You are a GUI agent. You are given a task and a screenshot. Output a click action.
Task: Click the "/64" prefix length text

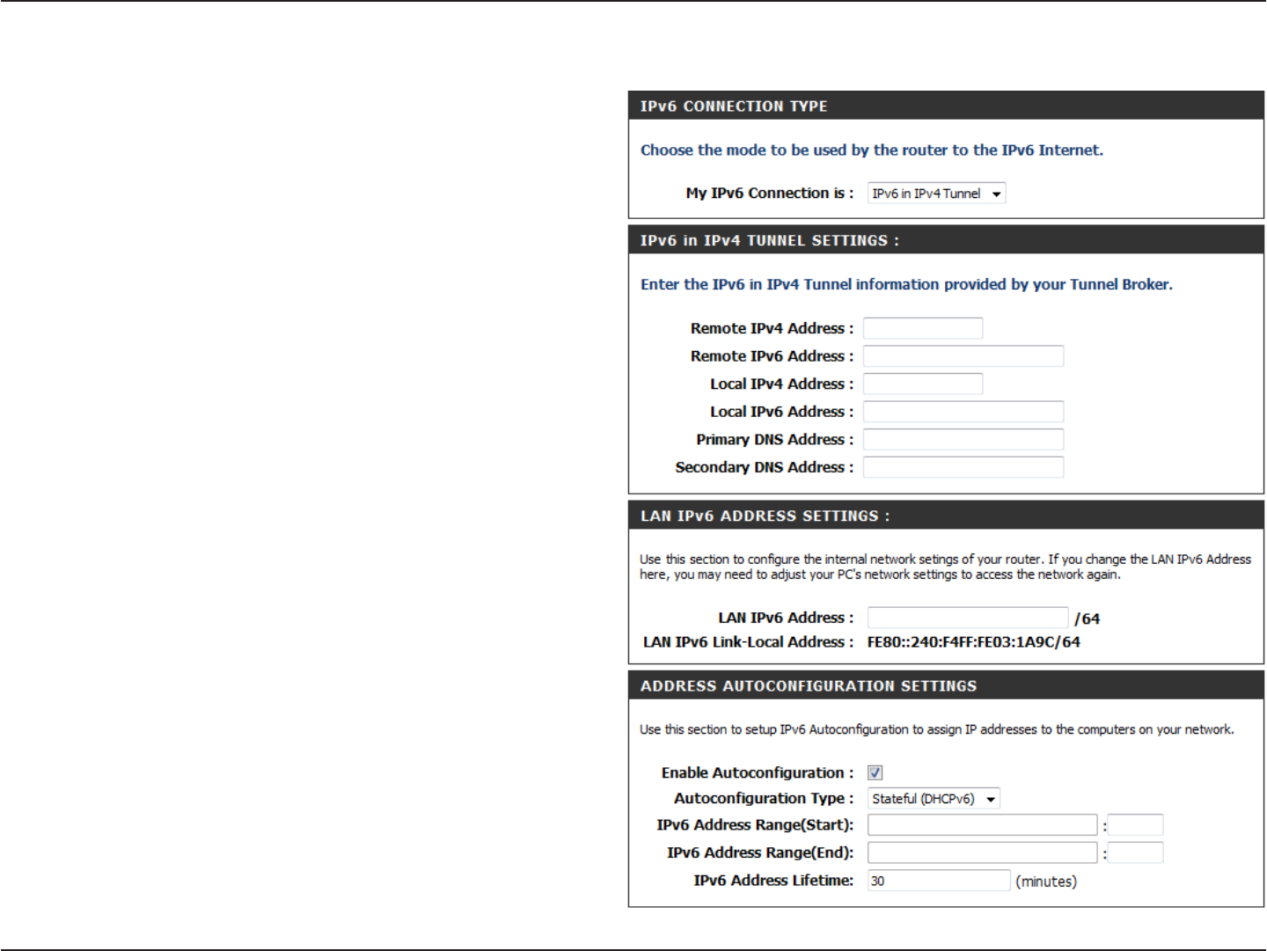[1088, 619]
